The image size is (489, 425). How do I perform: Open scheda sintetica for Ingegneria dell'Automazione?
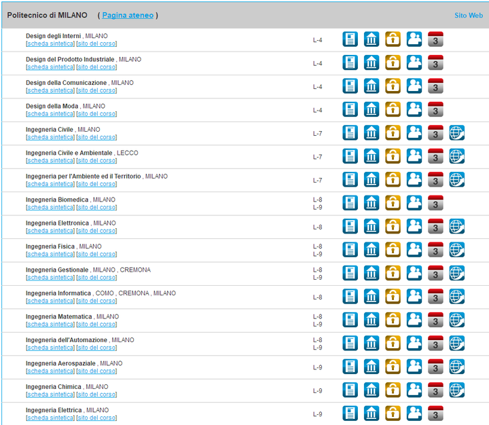[50, 348]
